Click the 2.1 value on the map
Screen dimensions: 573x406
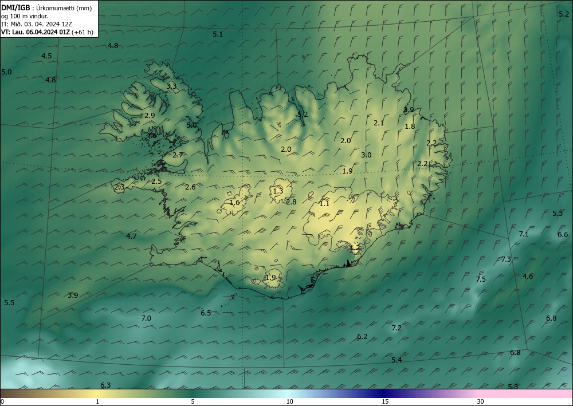[x=379, y=123]
